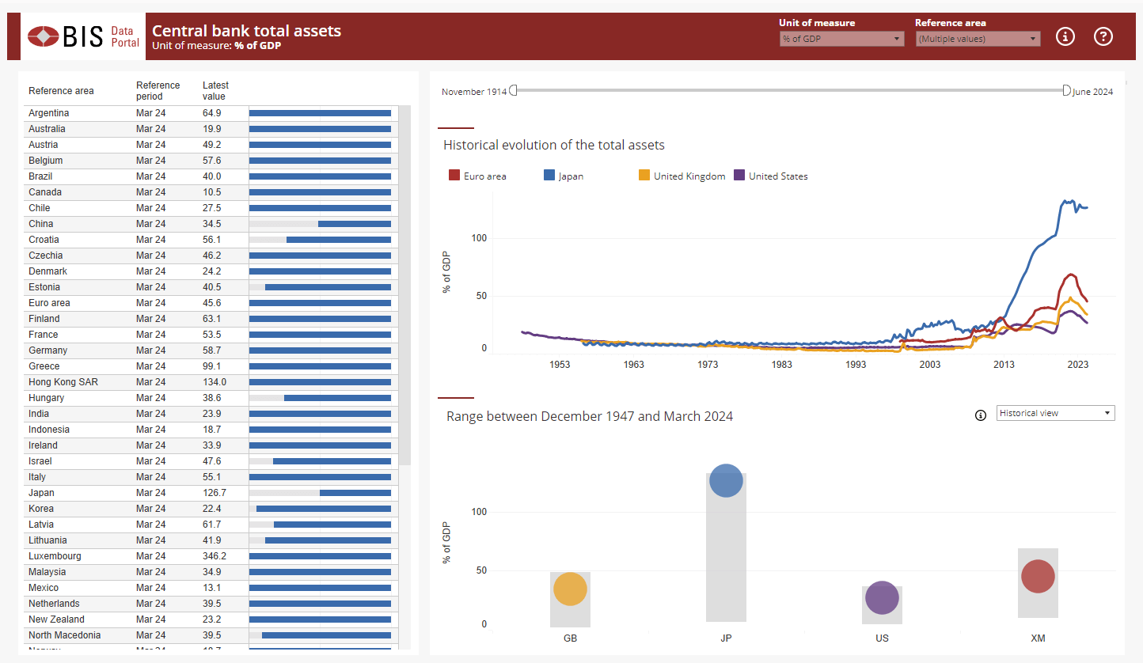This screenshot has width=1143, height=663.
Task: Click the November 1914 slider start handle
Action: pyautogui.click(x=513, y=91)
